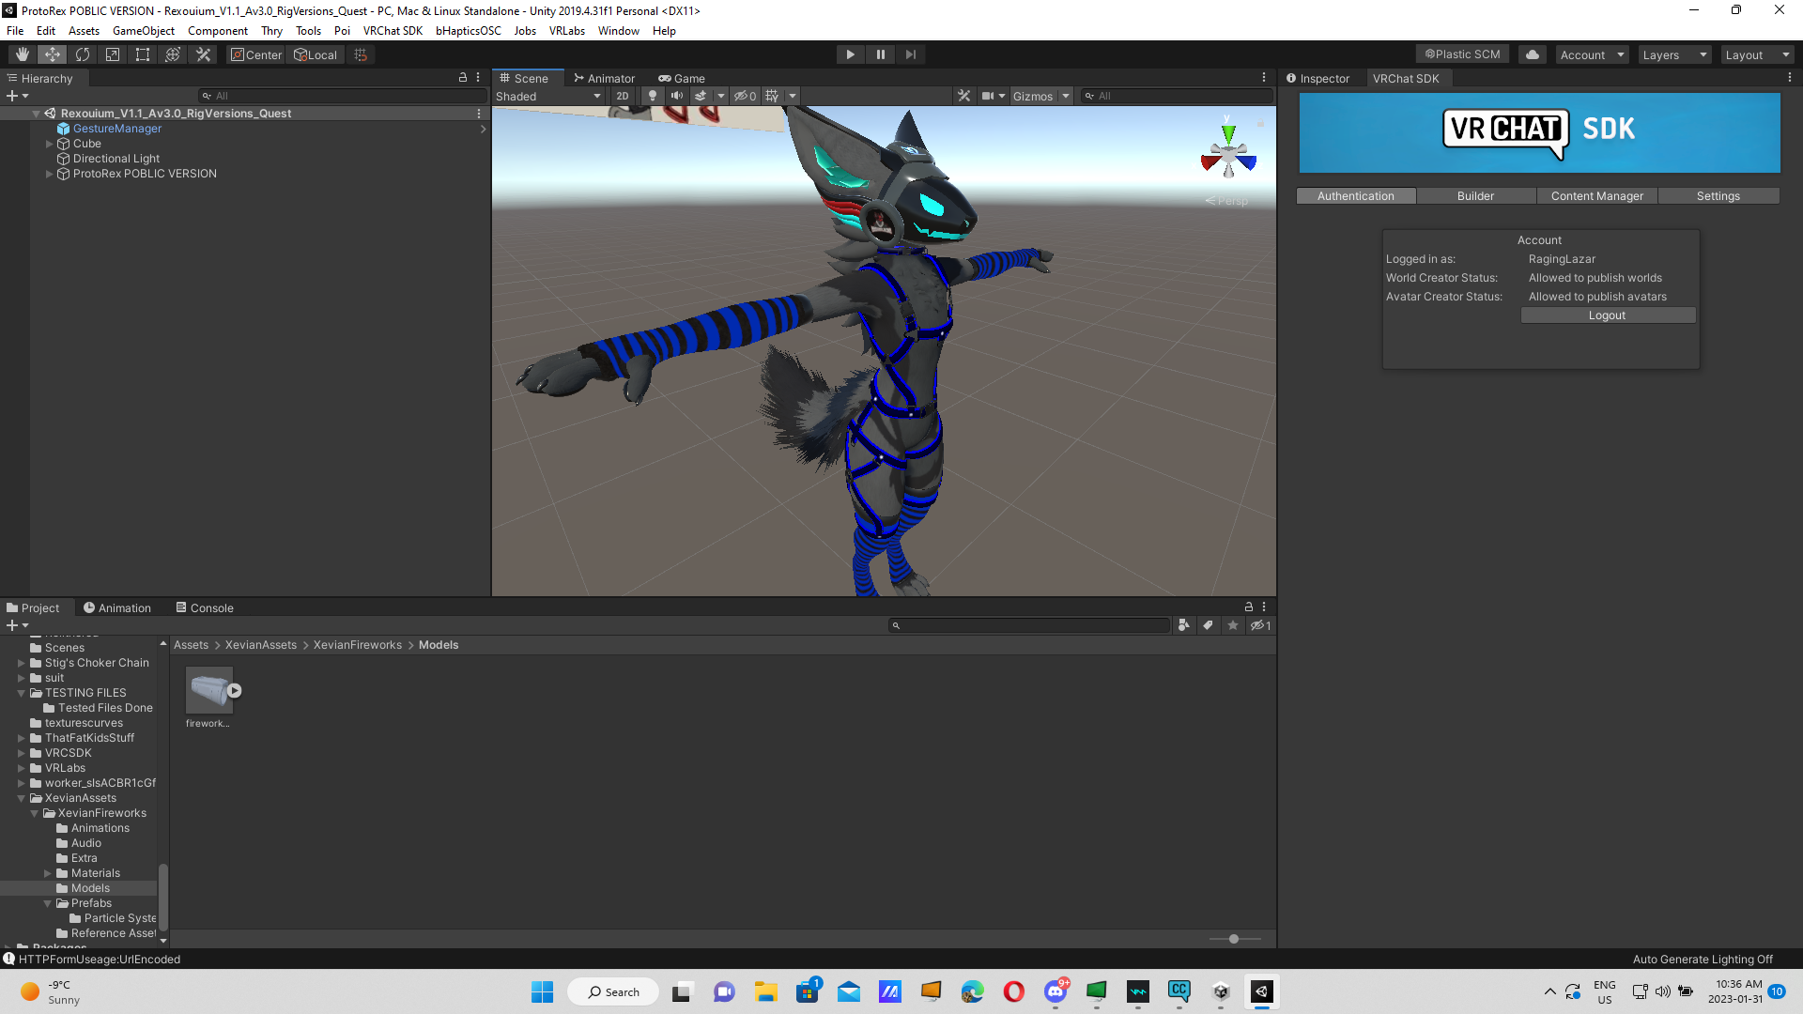Open the Account dropdown
The height and width of the screenshot is (1014, 1803).
[x=1592, y=54]
